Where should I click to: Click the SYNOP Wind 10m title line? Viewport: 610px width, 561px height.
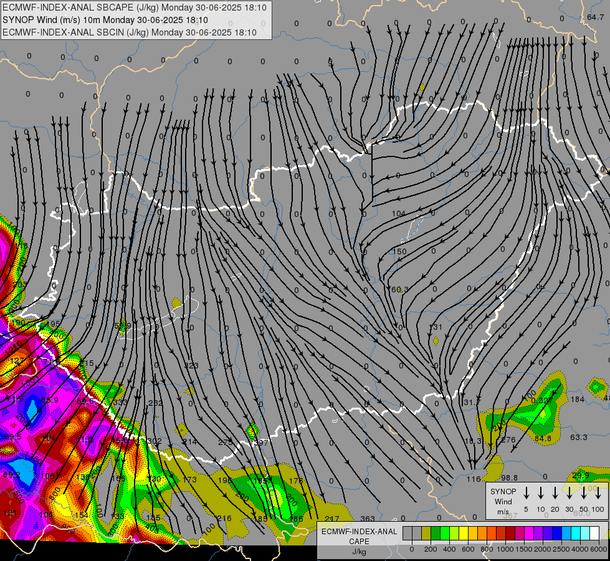(105, 20)
